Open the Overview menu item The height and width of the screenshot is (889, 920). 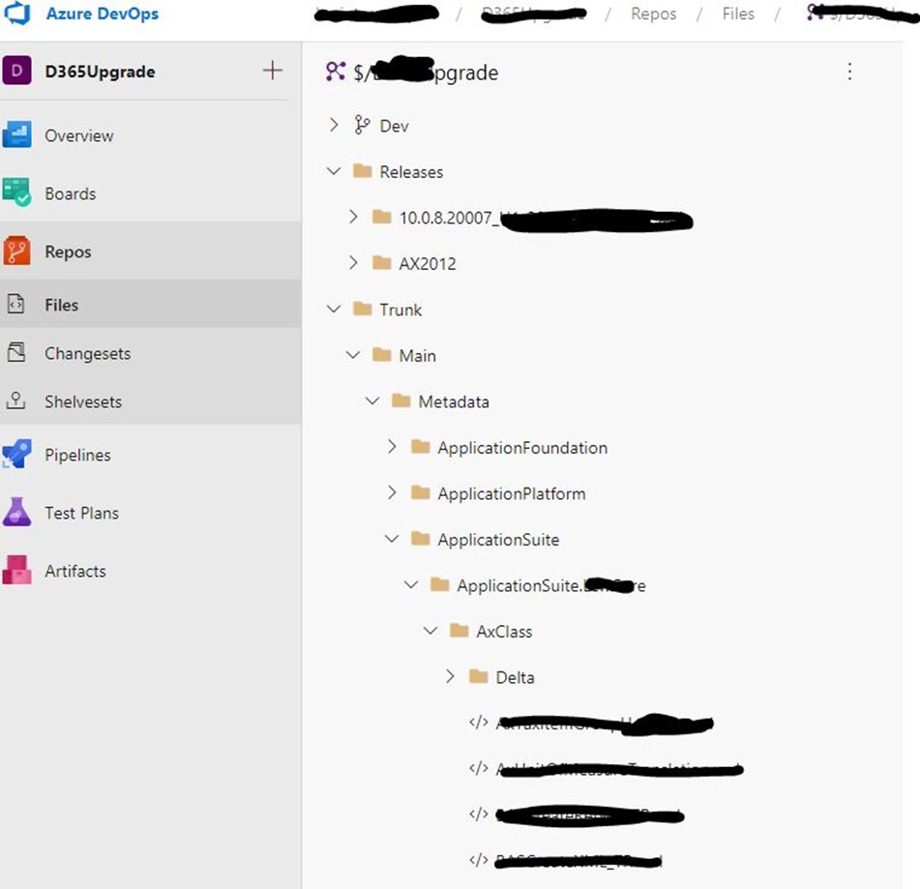[79, 135]
